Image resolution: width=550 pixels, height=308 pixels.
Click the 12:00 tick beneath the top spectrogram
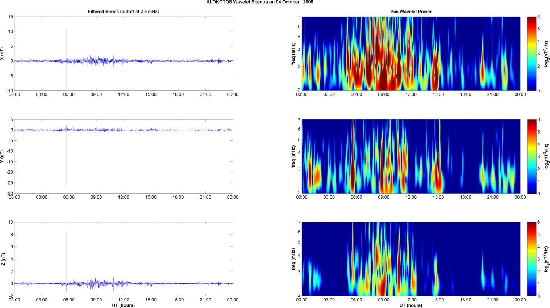pos(411,94)
